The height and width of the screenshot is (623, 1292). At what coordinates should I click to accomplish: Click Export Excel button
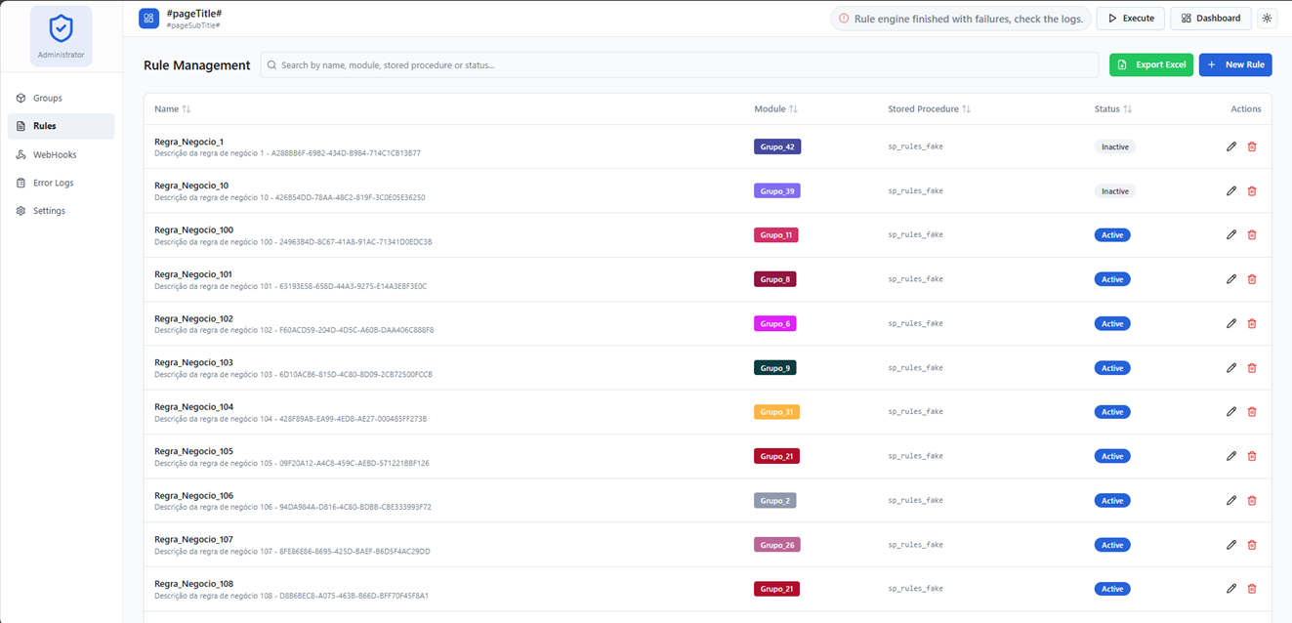pyautogui.click(x=1151, y=64)
